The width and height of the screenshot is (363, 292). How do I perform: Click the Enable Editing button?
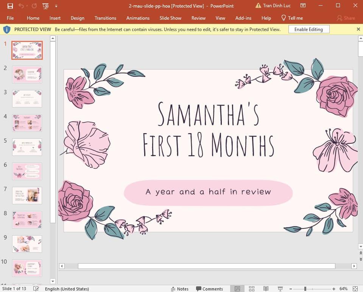tap(308, 29)
